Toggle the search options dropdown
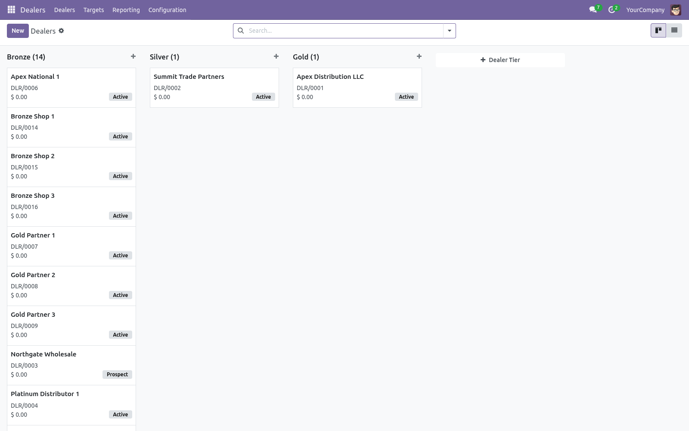The image size is (689, 431). coord(450,31)
